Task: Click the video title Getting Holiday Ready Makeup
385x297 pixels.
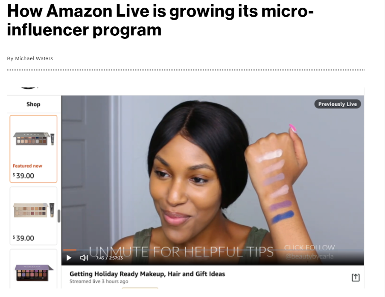Action: [147, 274]
